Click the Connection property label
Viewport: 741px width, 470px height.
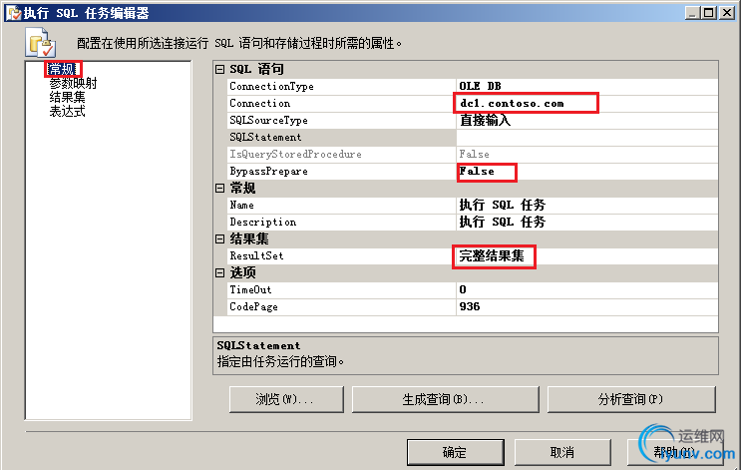tap(260, 103)
